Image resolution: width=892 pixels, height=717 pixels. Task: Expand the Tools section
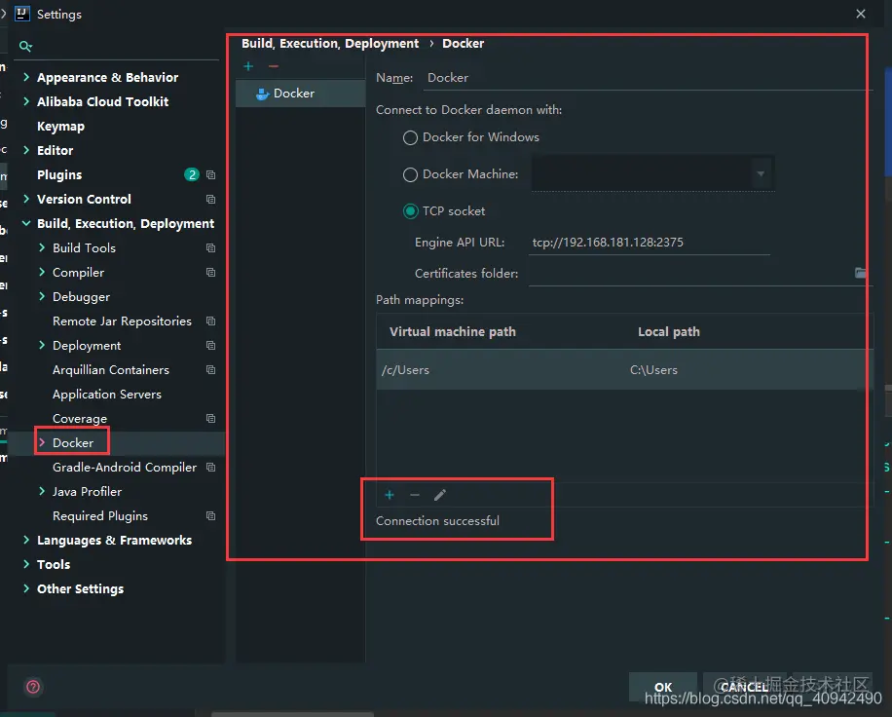[26, 564]
